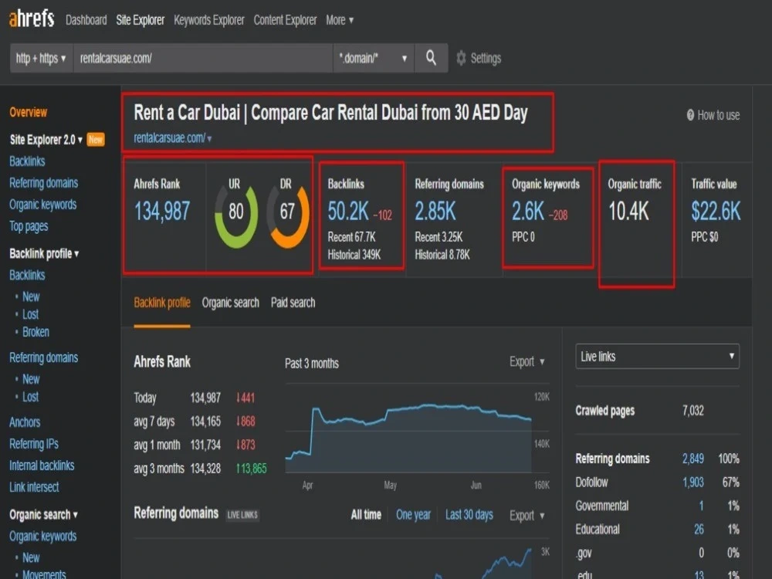The image size is (772, 579).
Task: Switch to the Organic search tab
Action: (x=230, y=303)
